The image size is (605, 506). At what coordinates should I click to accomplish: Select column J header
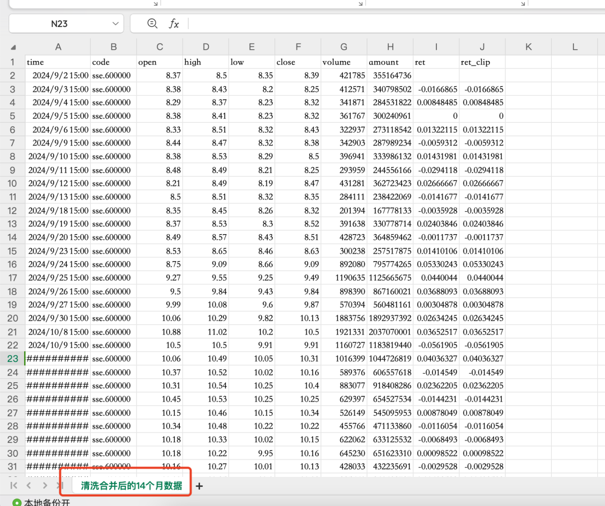[482, 47]
